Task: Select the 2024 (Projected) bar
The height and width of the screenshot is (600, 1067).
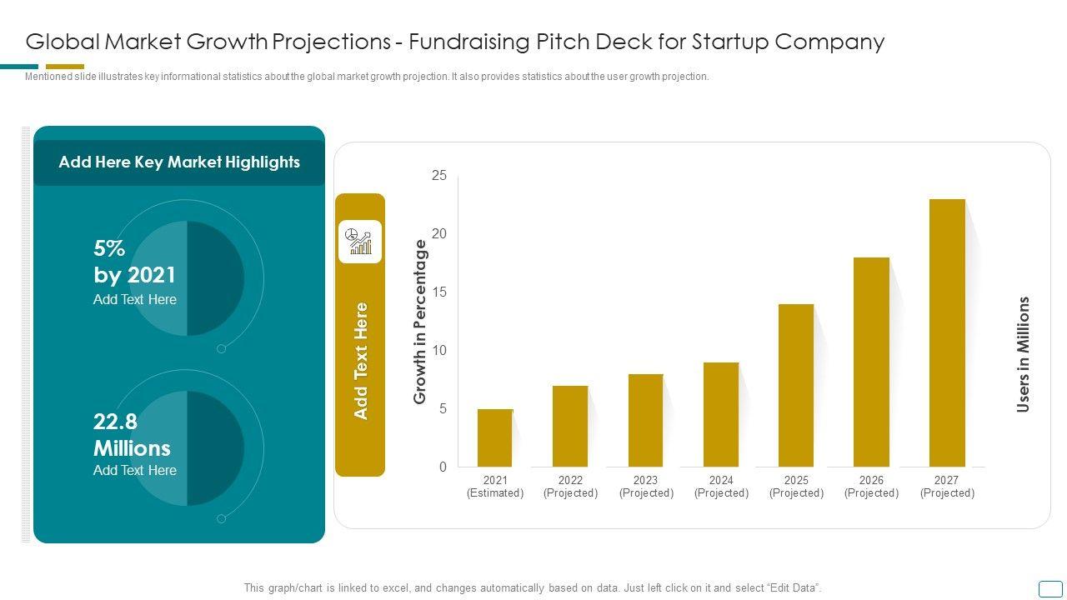Action: [x=721, y=414]
